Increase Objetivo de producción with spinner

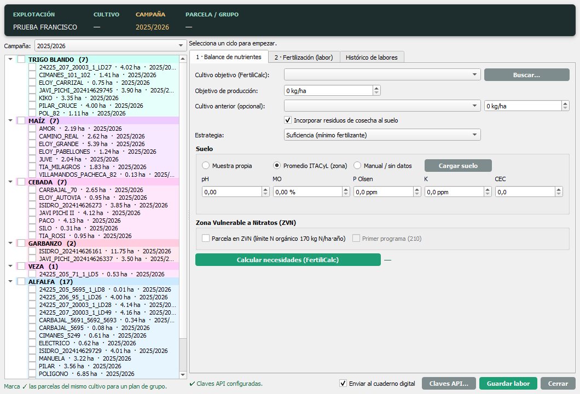tap(376, 88)
